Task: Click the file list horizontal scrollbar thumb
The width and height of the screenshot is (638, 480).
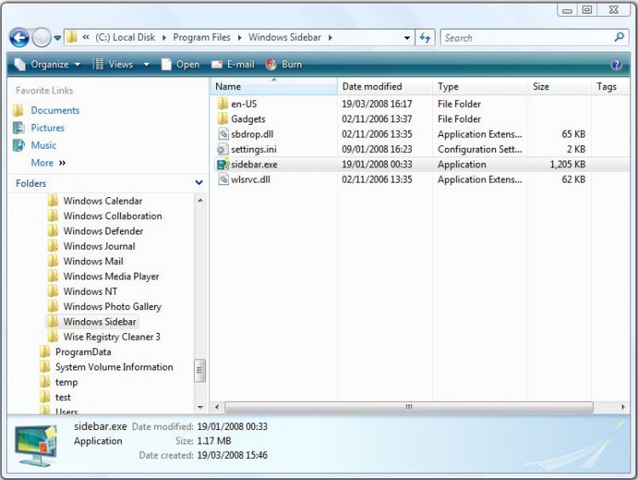Action: 409,407
